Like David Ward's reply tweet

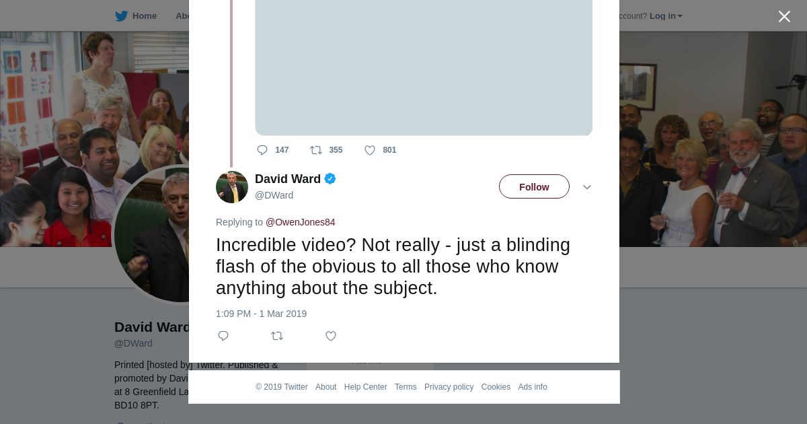(331, 336)
